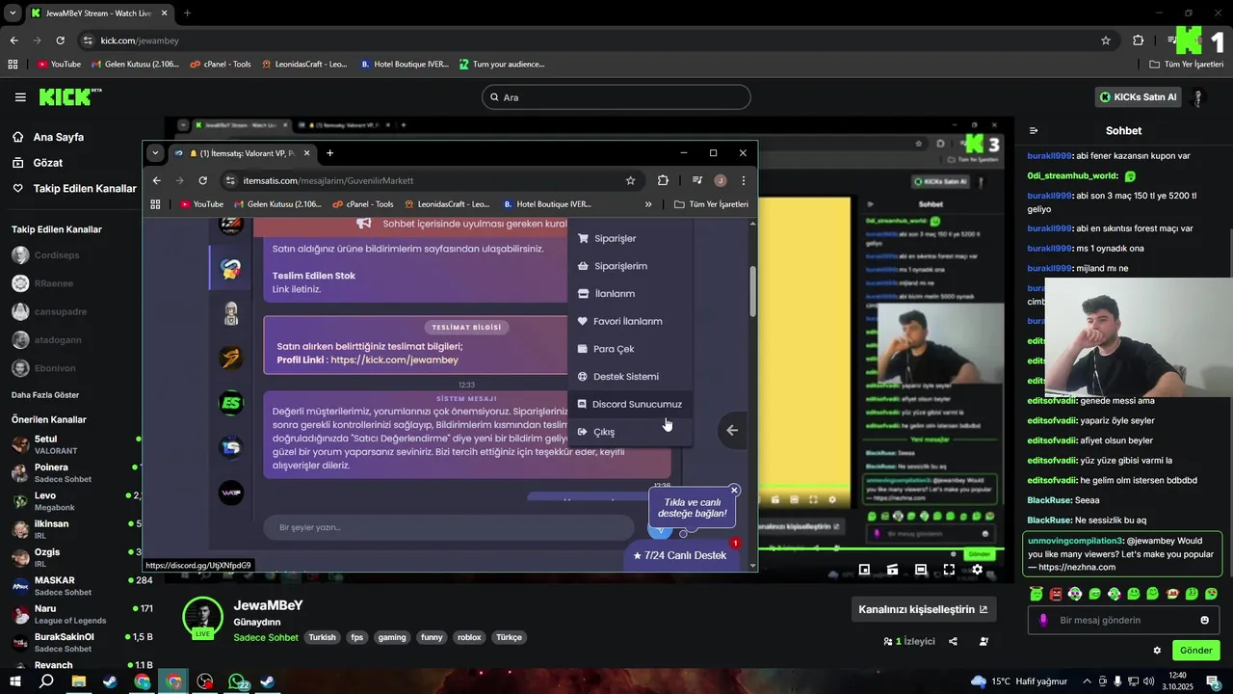1233x694 pixels.
Task: Select the grey helmet avatar in itemsatis chat list
Action: (230, 313)
